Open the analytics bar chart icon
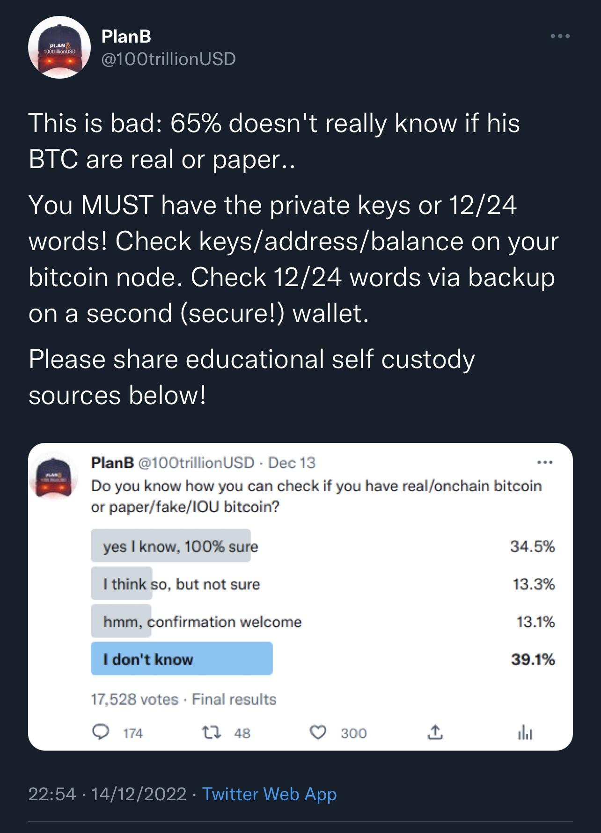Viewport: 601px width, 833px height. click(x=525, y=732)
